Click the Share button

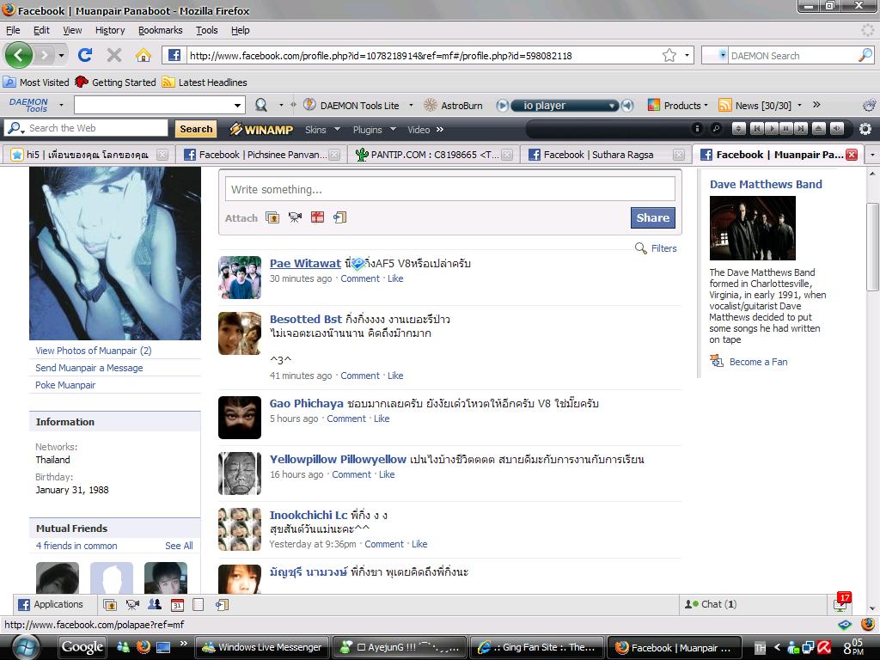tap(653, 217)
